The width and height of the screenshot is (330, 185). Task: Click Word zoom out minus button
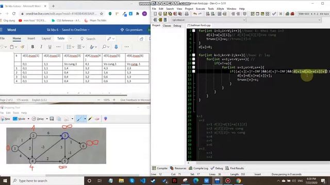[98, 100]
